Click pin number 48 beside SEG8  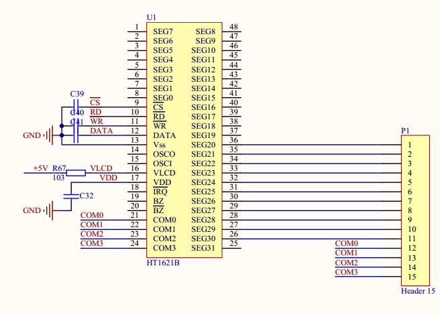click(233, 27)
